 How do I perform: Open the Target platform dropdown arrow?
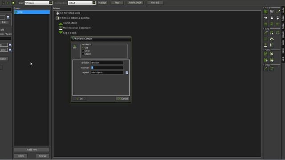(51, 3)
